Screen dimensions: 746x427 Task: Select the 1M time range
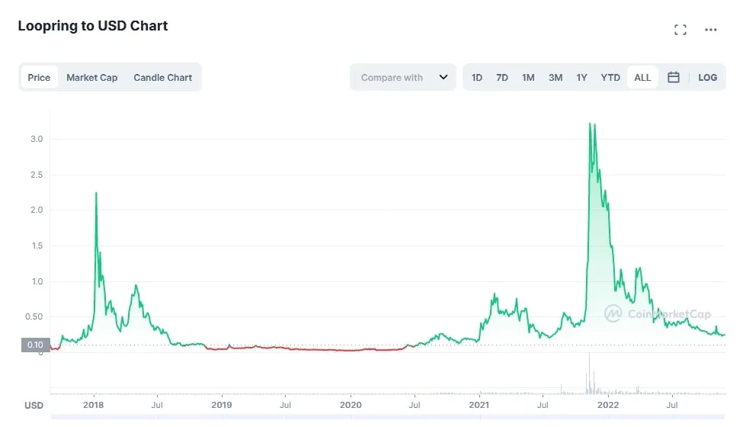[528, 78]
